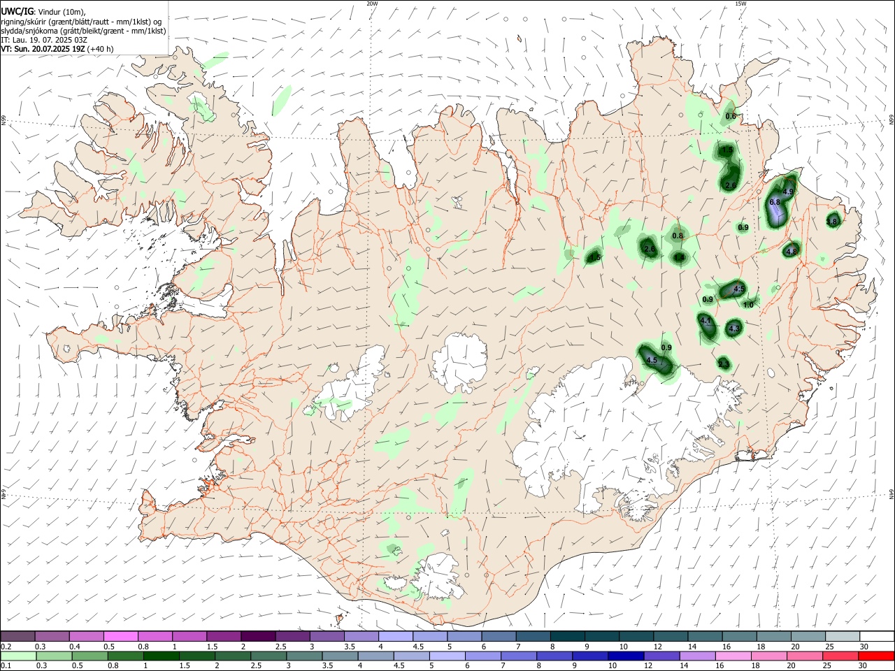Click the pinkish-red 25–30 rain swatch
Image resolution: width=895 pixels, height=671 pixels.
pyautogui.click(x=840, y=656)
